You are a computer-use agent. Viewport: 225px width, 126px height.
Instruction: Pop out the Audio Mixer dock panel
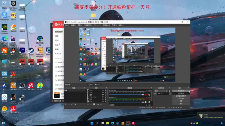click(151, 88)
